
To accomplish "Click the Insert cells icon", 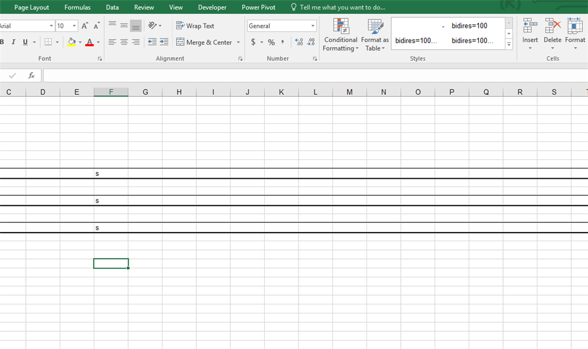I will click(x=530, y=26).
